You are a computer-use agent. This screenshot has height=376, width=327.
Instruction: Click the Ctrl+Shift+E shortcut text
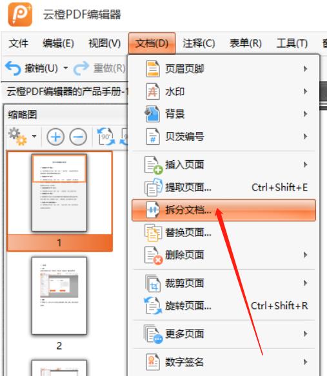[280, 187]
